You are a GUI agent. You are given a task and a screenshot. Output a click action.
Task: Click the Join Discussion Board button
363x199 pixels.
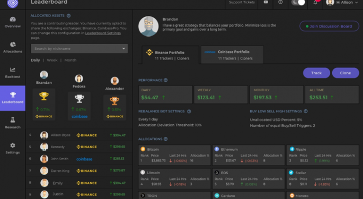click(329, 26)
